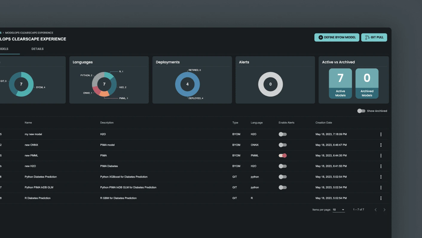Enable alerts for Python Diabetes Prediction
The height and width of the screenshot is (238, 422).
pyautogui.click(x=283, y=177)
